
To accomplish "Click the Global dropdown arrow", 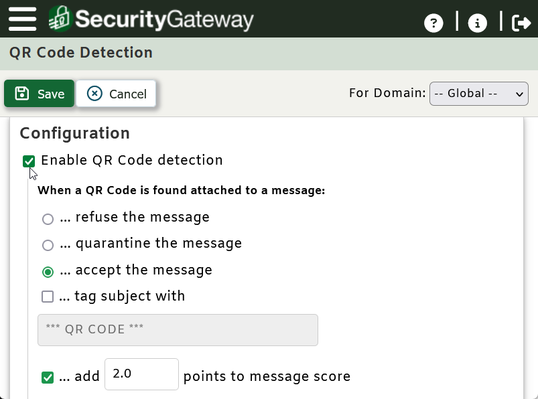I will [519, 94].
